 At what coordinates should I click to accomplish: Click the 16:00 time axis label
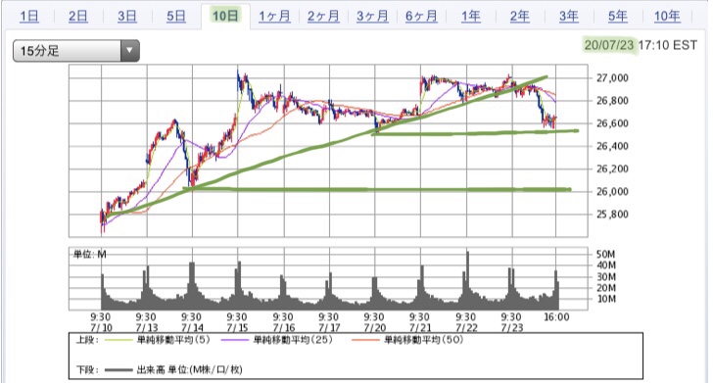coord(556,317)
